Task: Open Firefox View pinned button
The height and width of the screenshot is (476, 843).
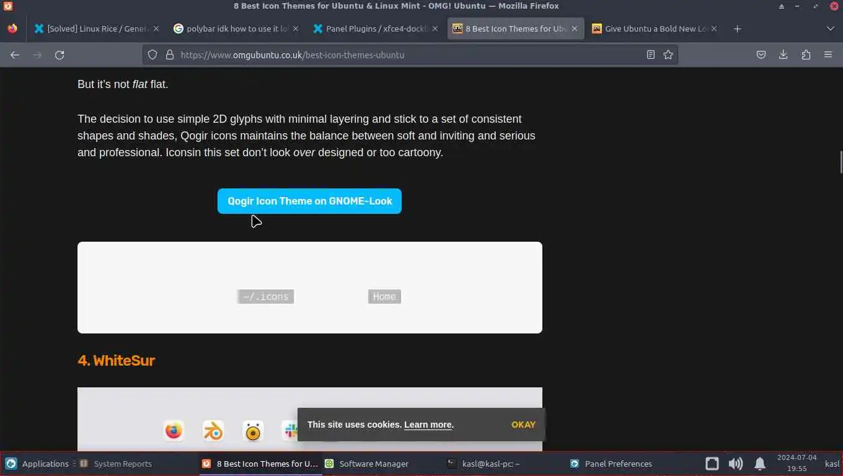Action: 12,29
